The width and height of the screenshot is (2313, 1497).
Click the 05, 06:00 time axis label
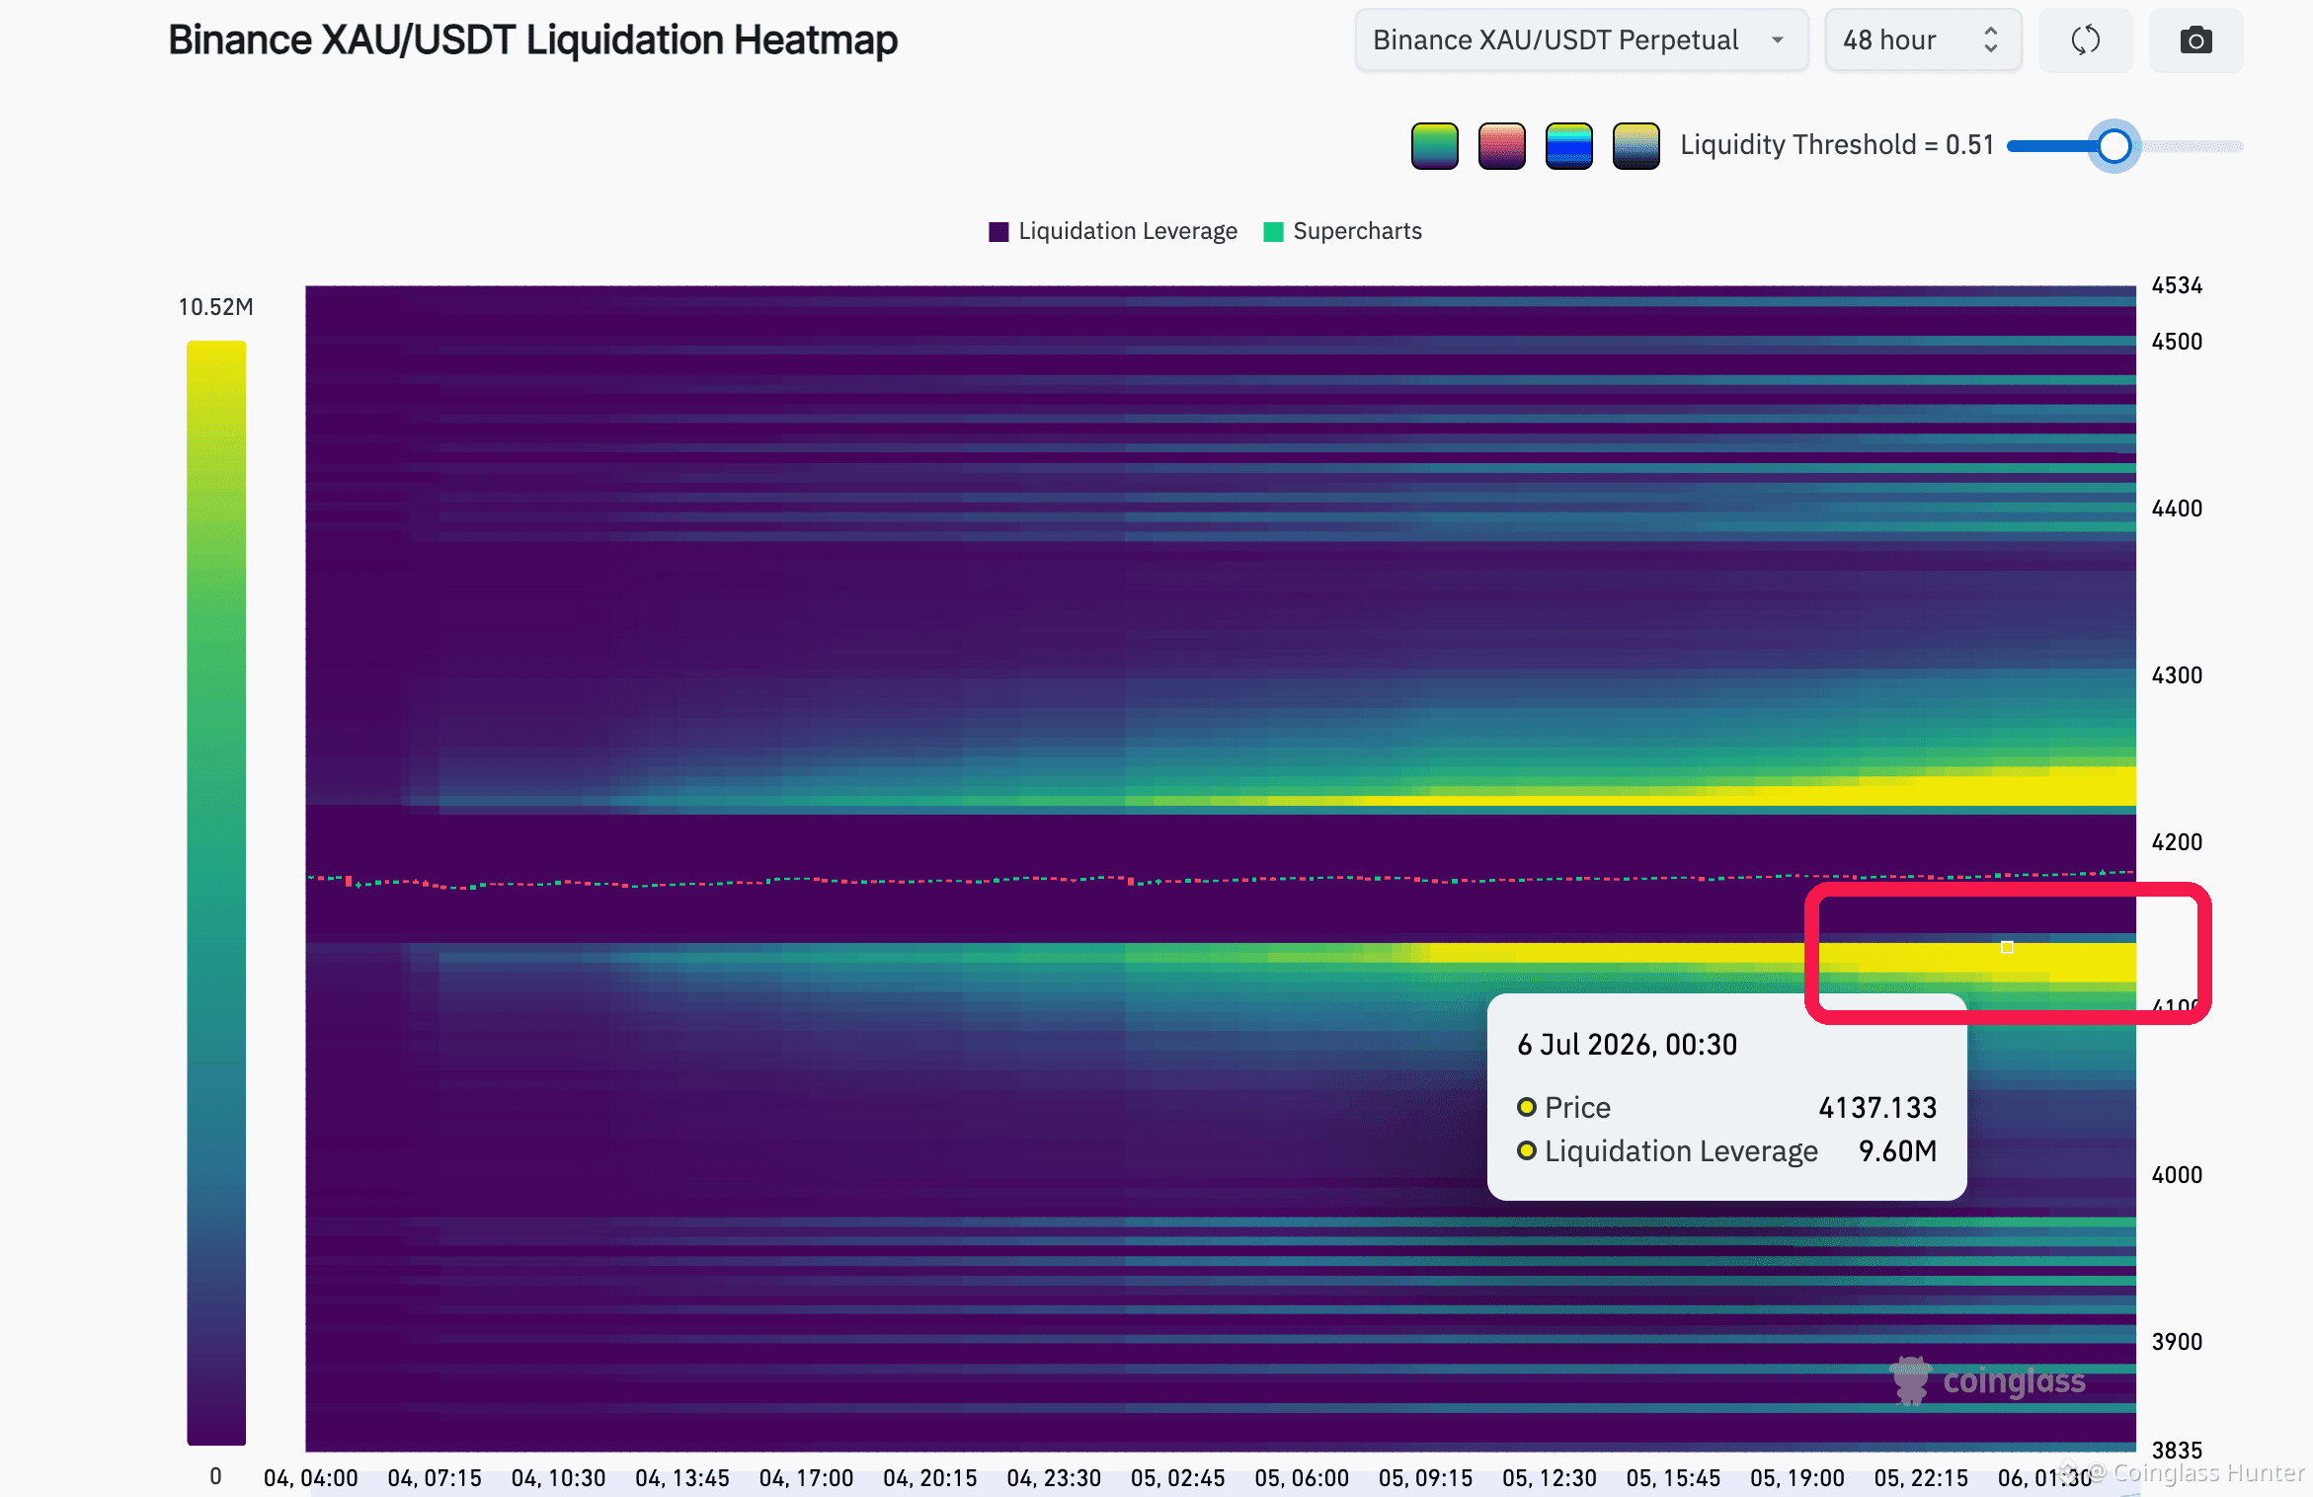pyautogui.click(x=1302, y=1478)
